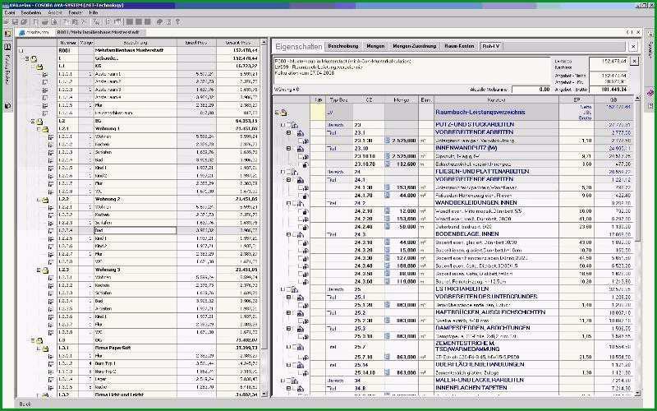Click the quantity icon next to 44,000 in row 24.1.70
Viewport: 657px width, 411px height.
tap(388, 196)
